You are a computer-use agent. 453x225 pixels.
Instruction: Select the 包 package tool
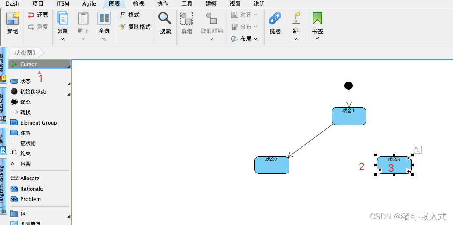point(40,214)
